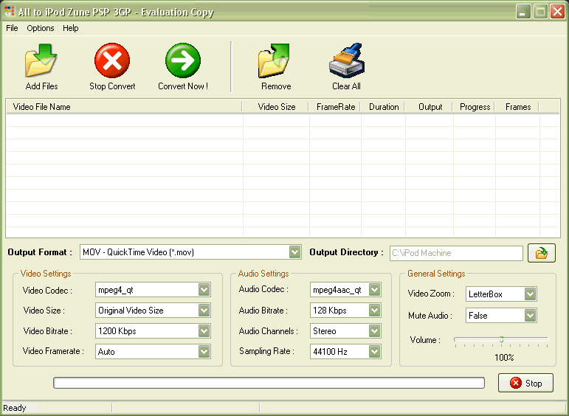The width and height of the screenshot is (569, 416).
Task: Open the Help menu
Action: coord(71,28)
